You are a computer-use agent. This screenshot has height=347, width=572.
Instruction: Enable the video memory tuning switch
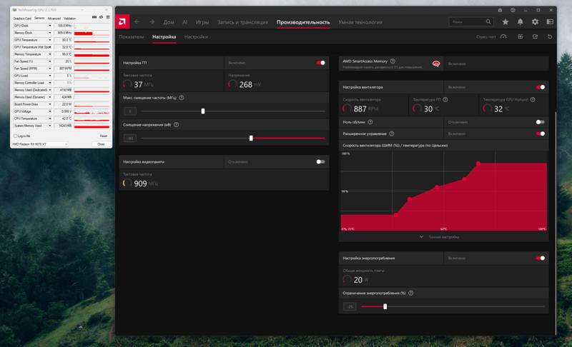pos(320,161)
